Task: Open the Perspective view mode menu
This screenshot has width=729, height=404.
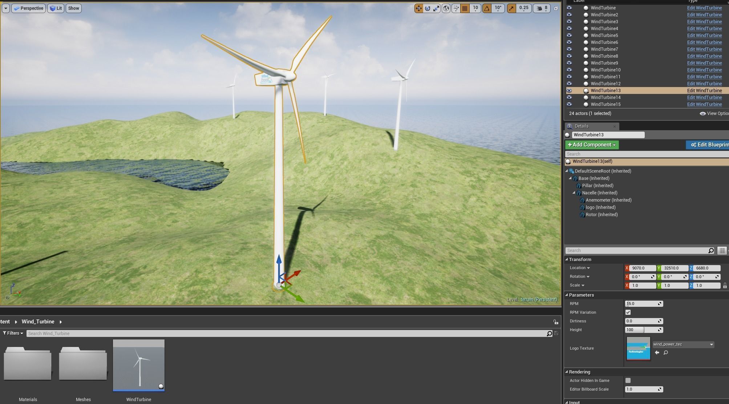Action: pyautogui.click(x=28, y=8)
